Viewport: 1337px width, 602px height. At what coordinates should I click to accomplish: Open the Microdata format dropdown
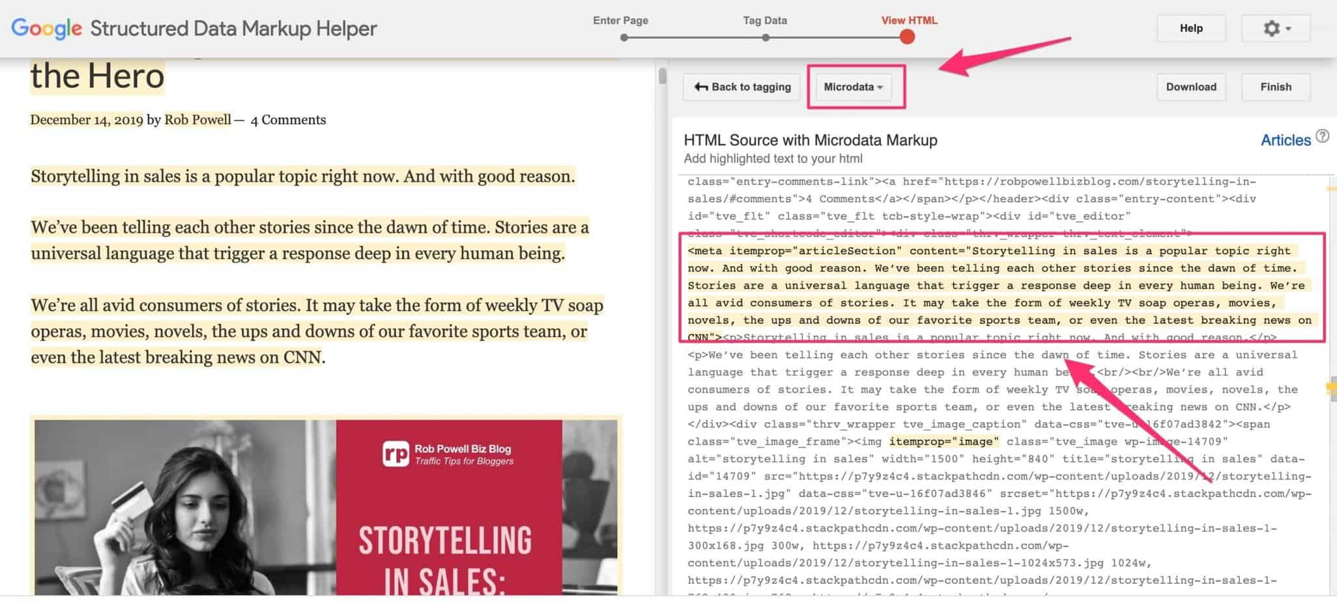click(x=854, y=87)
